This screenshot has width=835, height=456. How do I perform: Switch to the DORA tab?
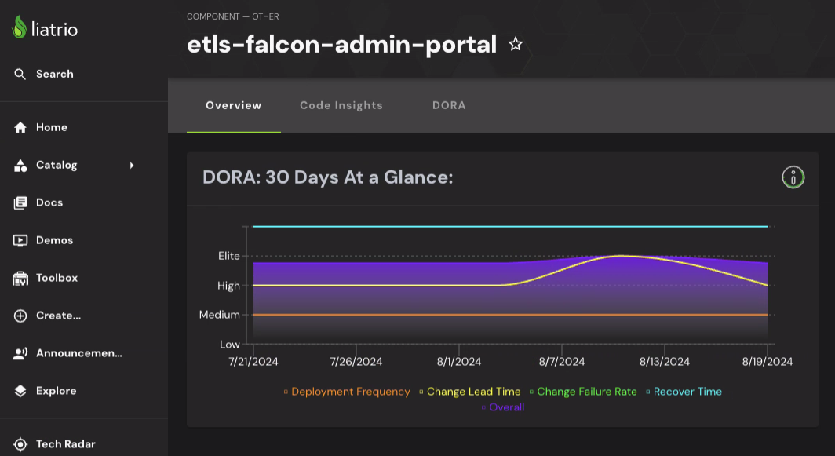coord(449,105)
